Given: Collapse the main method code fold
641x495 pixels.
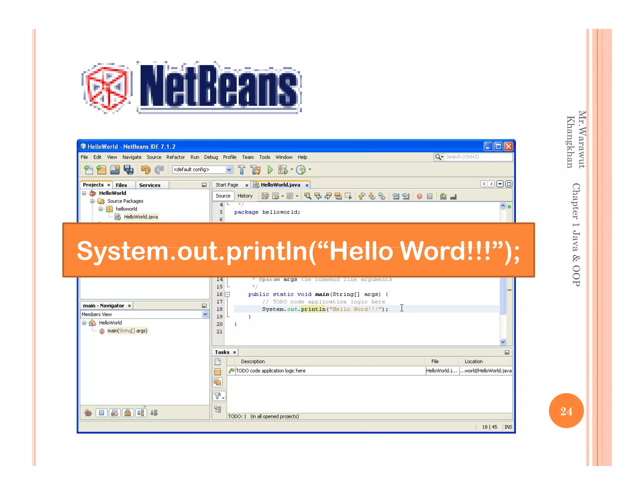Looking at the screenshot, I should coord(228,294).
